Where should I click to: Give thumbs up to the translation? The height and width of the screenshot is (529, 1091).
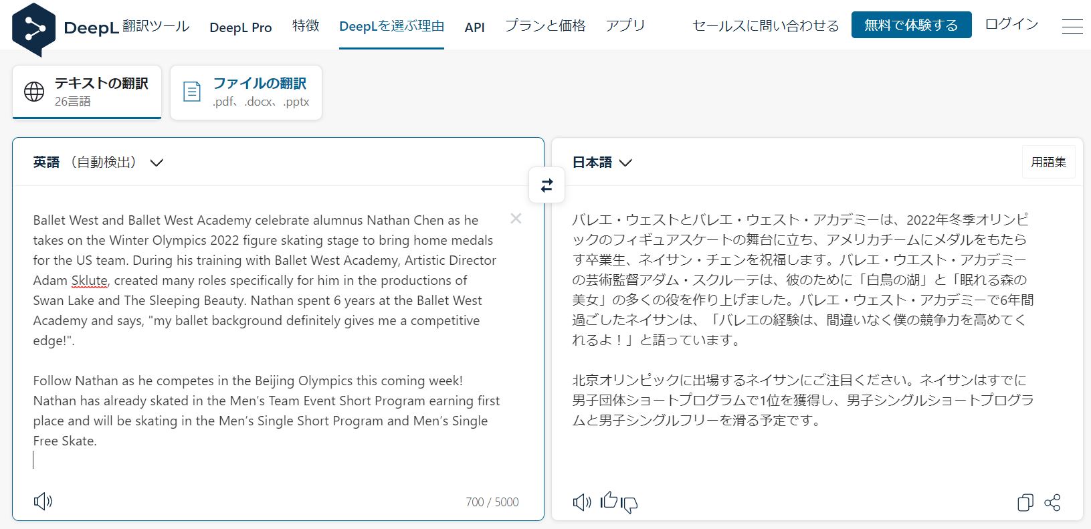[609, 500]
